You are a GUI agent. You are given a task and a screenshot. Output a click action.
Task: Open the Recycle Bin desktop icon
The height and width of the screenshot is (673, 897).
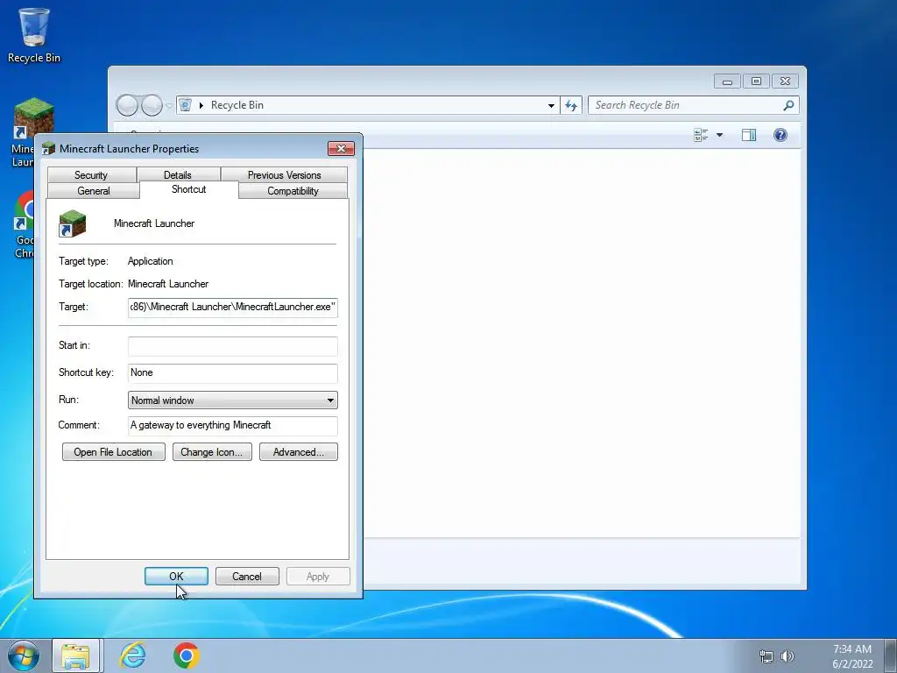tap(34, 34)
